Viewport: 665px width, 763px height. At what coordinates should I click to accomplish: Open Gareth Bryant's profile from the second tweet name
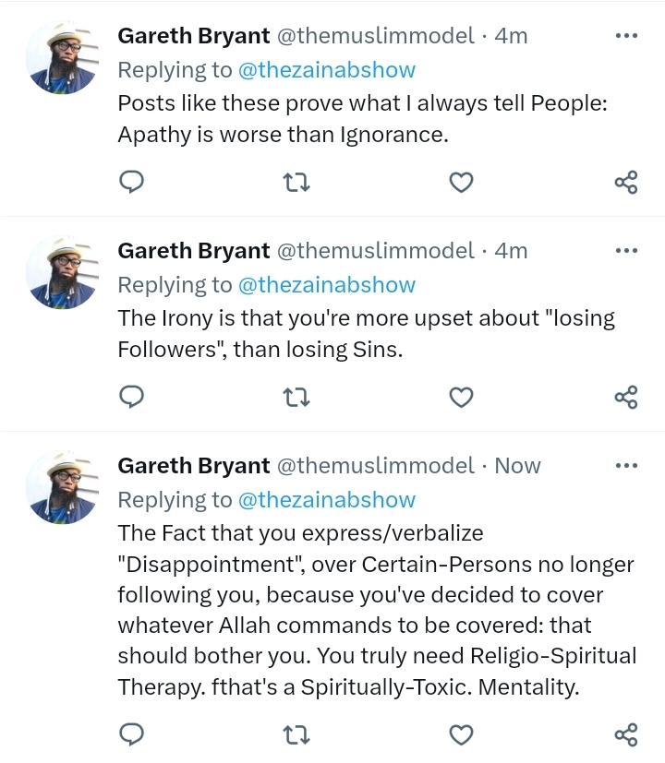coord(194,251)
